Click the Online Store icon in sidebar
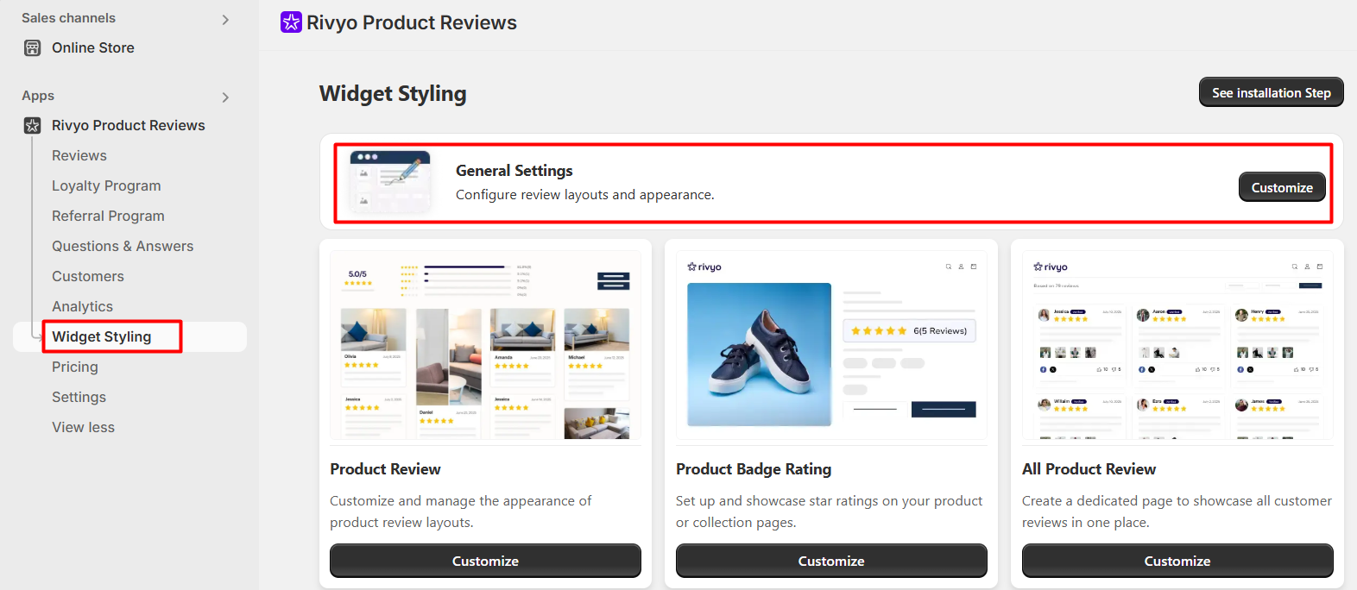 click(32, 47)
